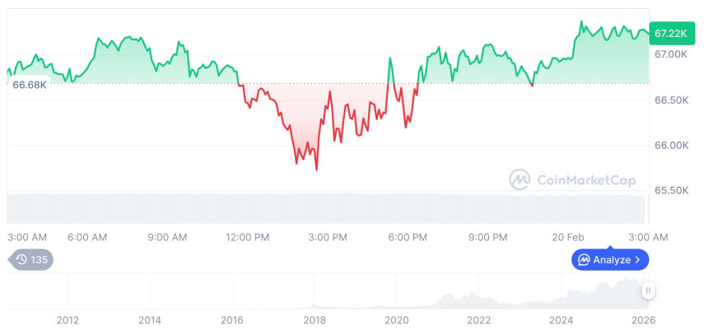Image resolution: width=708 pixels, height=330 pixels.
Task: Click the 66.68K opening price label
Action: (x=30, y=85)
